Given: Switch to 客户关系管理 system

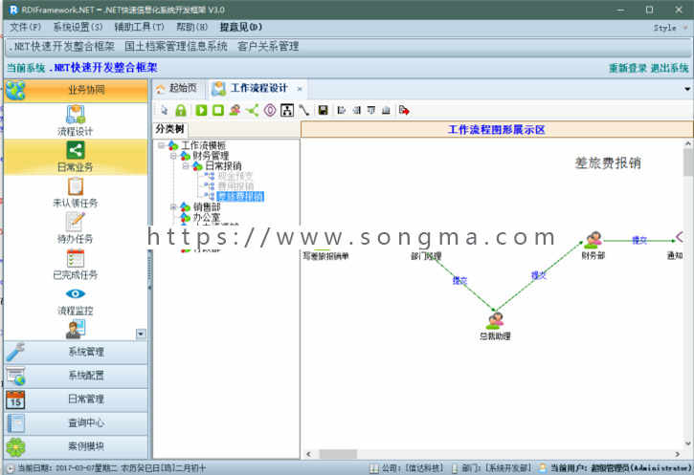Looking at the screenshot, I should coord(268,47).
